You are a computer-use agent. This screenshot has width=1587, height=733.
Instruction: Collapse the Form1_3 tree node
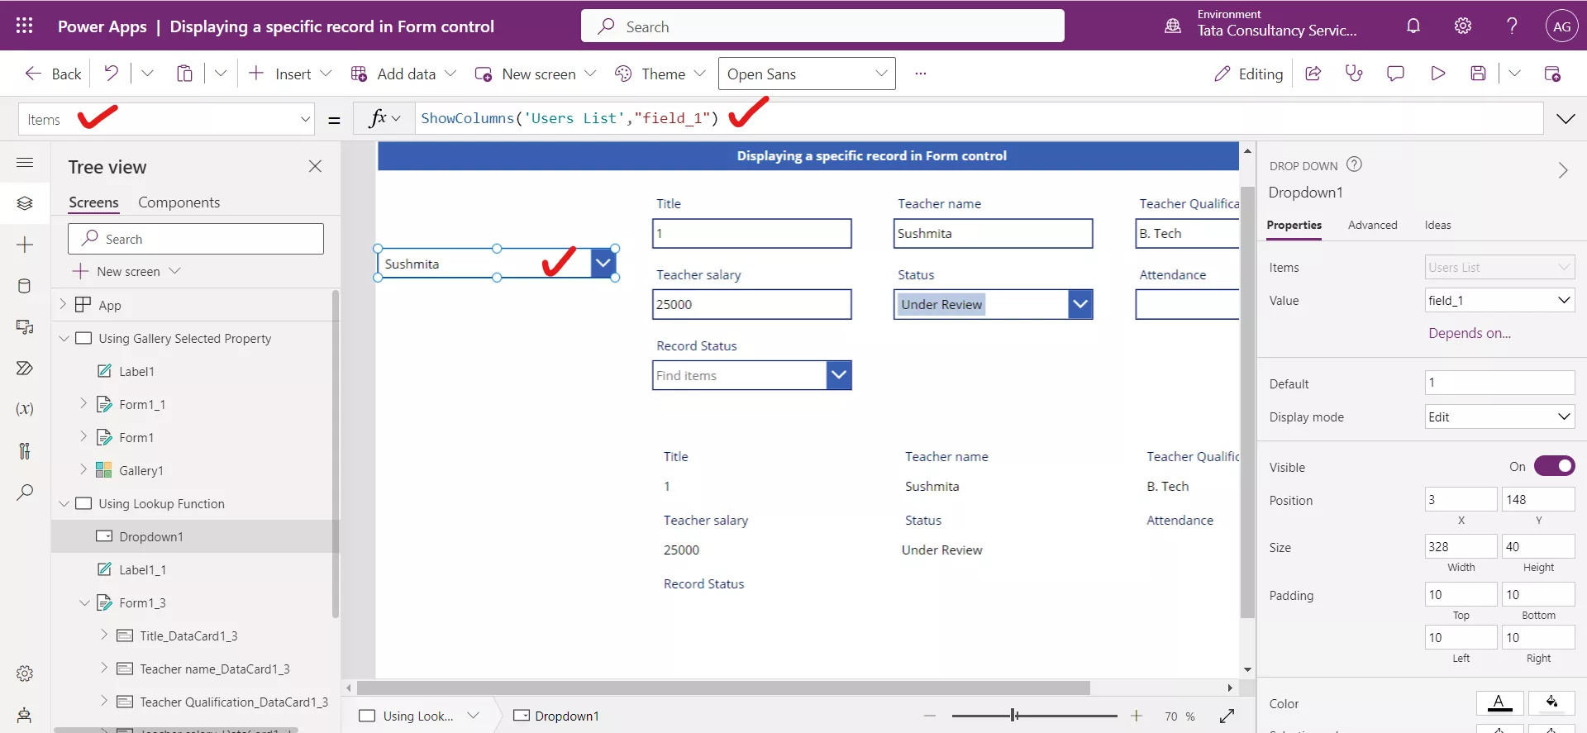point(84,602)
